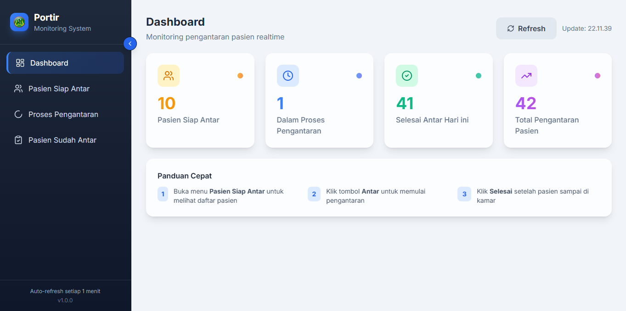Click the green number 41

click(405, 103)
